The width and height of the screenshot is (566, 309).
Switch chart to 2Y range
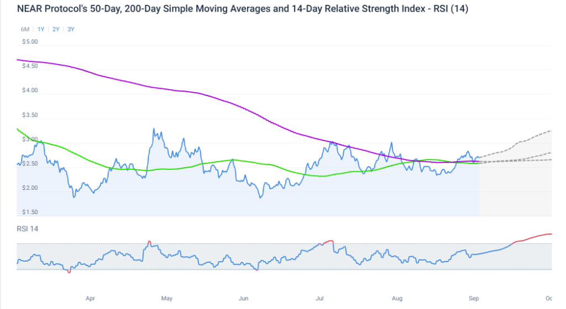(56, 29)
